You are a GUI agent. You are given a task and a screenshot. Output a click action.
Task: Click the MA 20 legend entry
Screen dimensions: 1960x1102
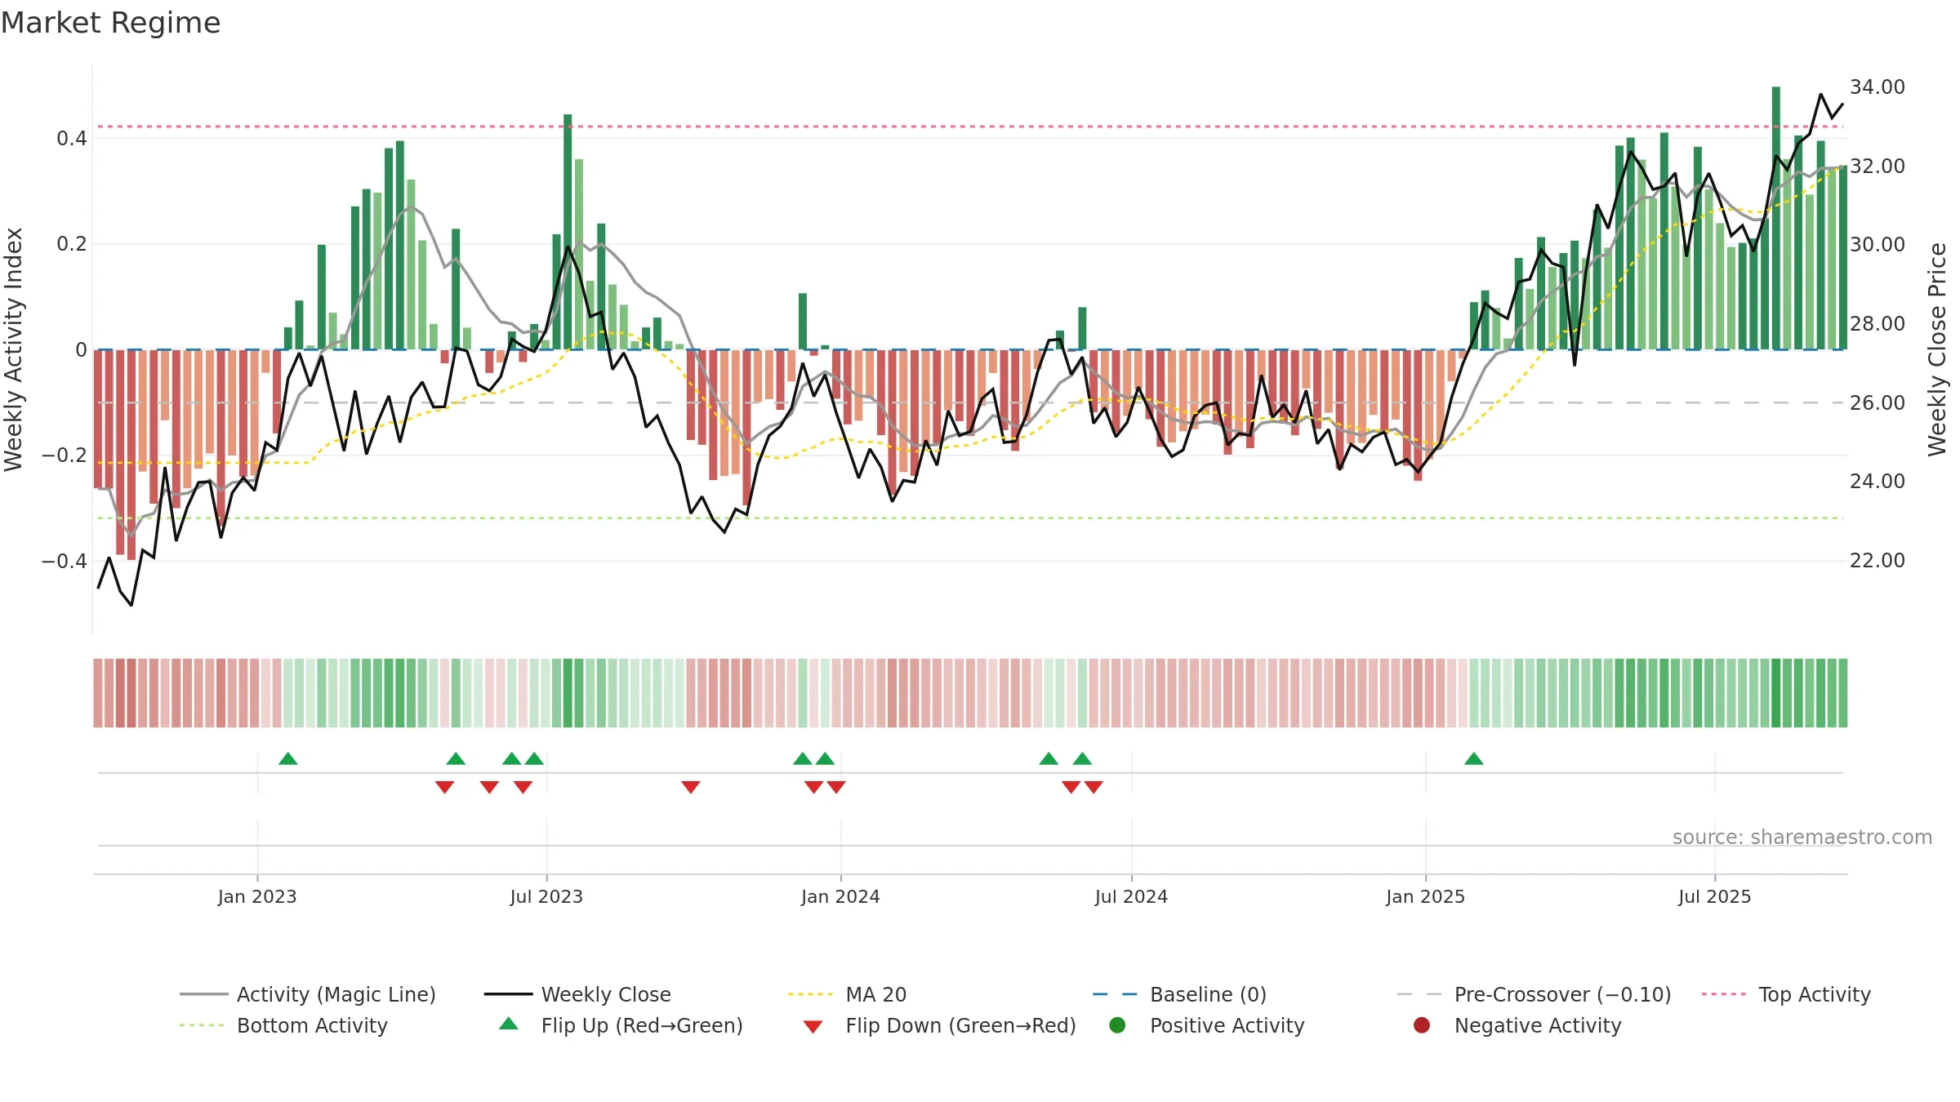[x=848, y=994]
